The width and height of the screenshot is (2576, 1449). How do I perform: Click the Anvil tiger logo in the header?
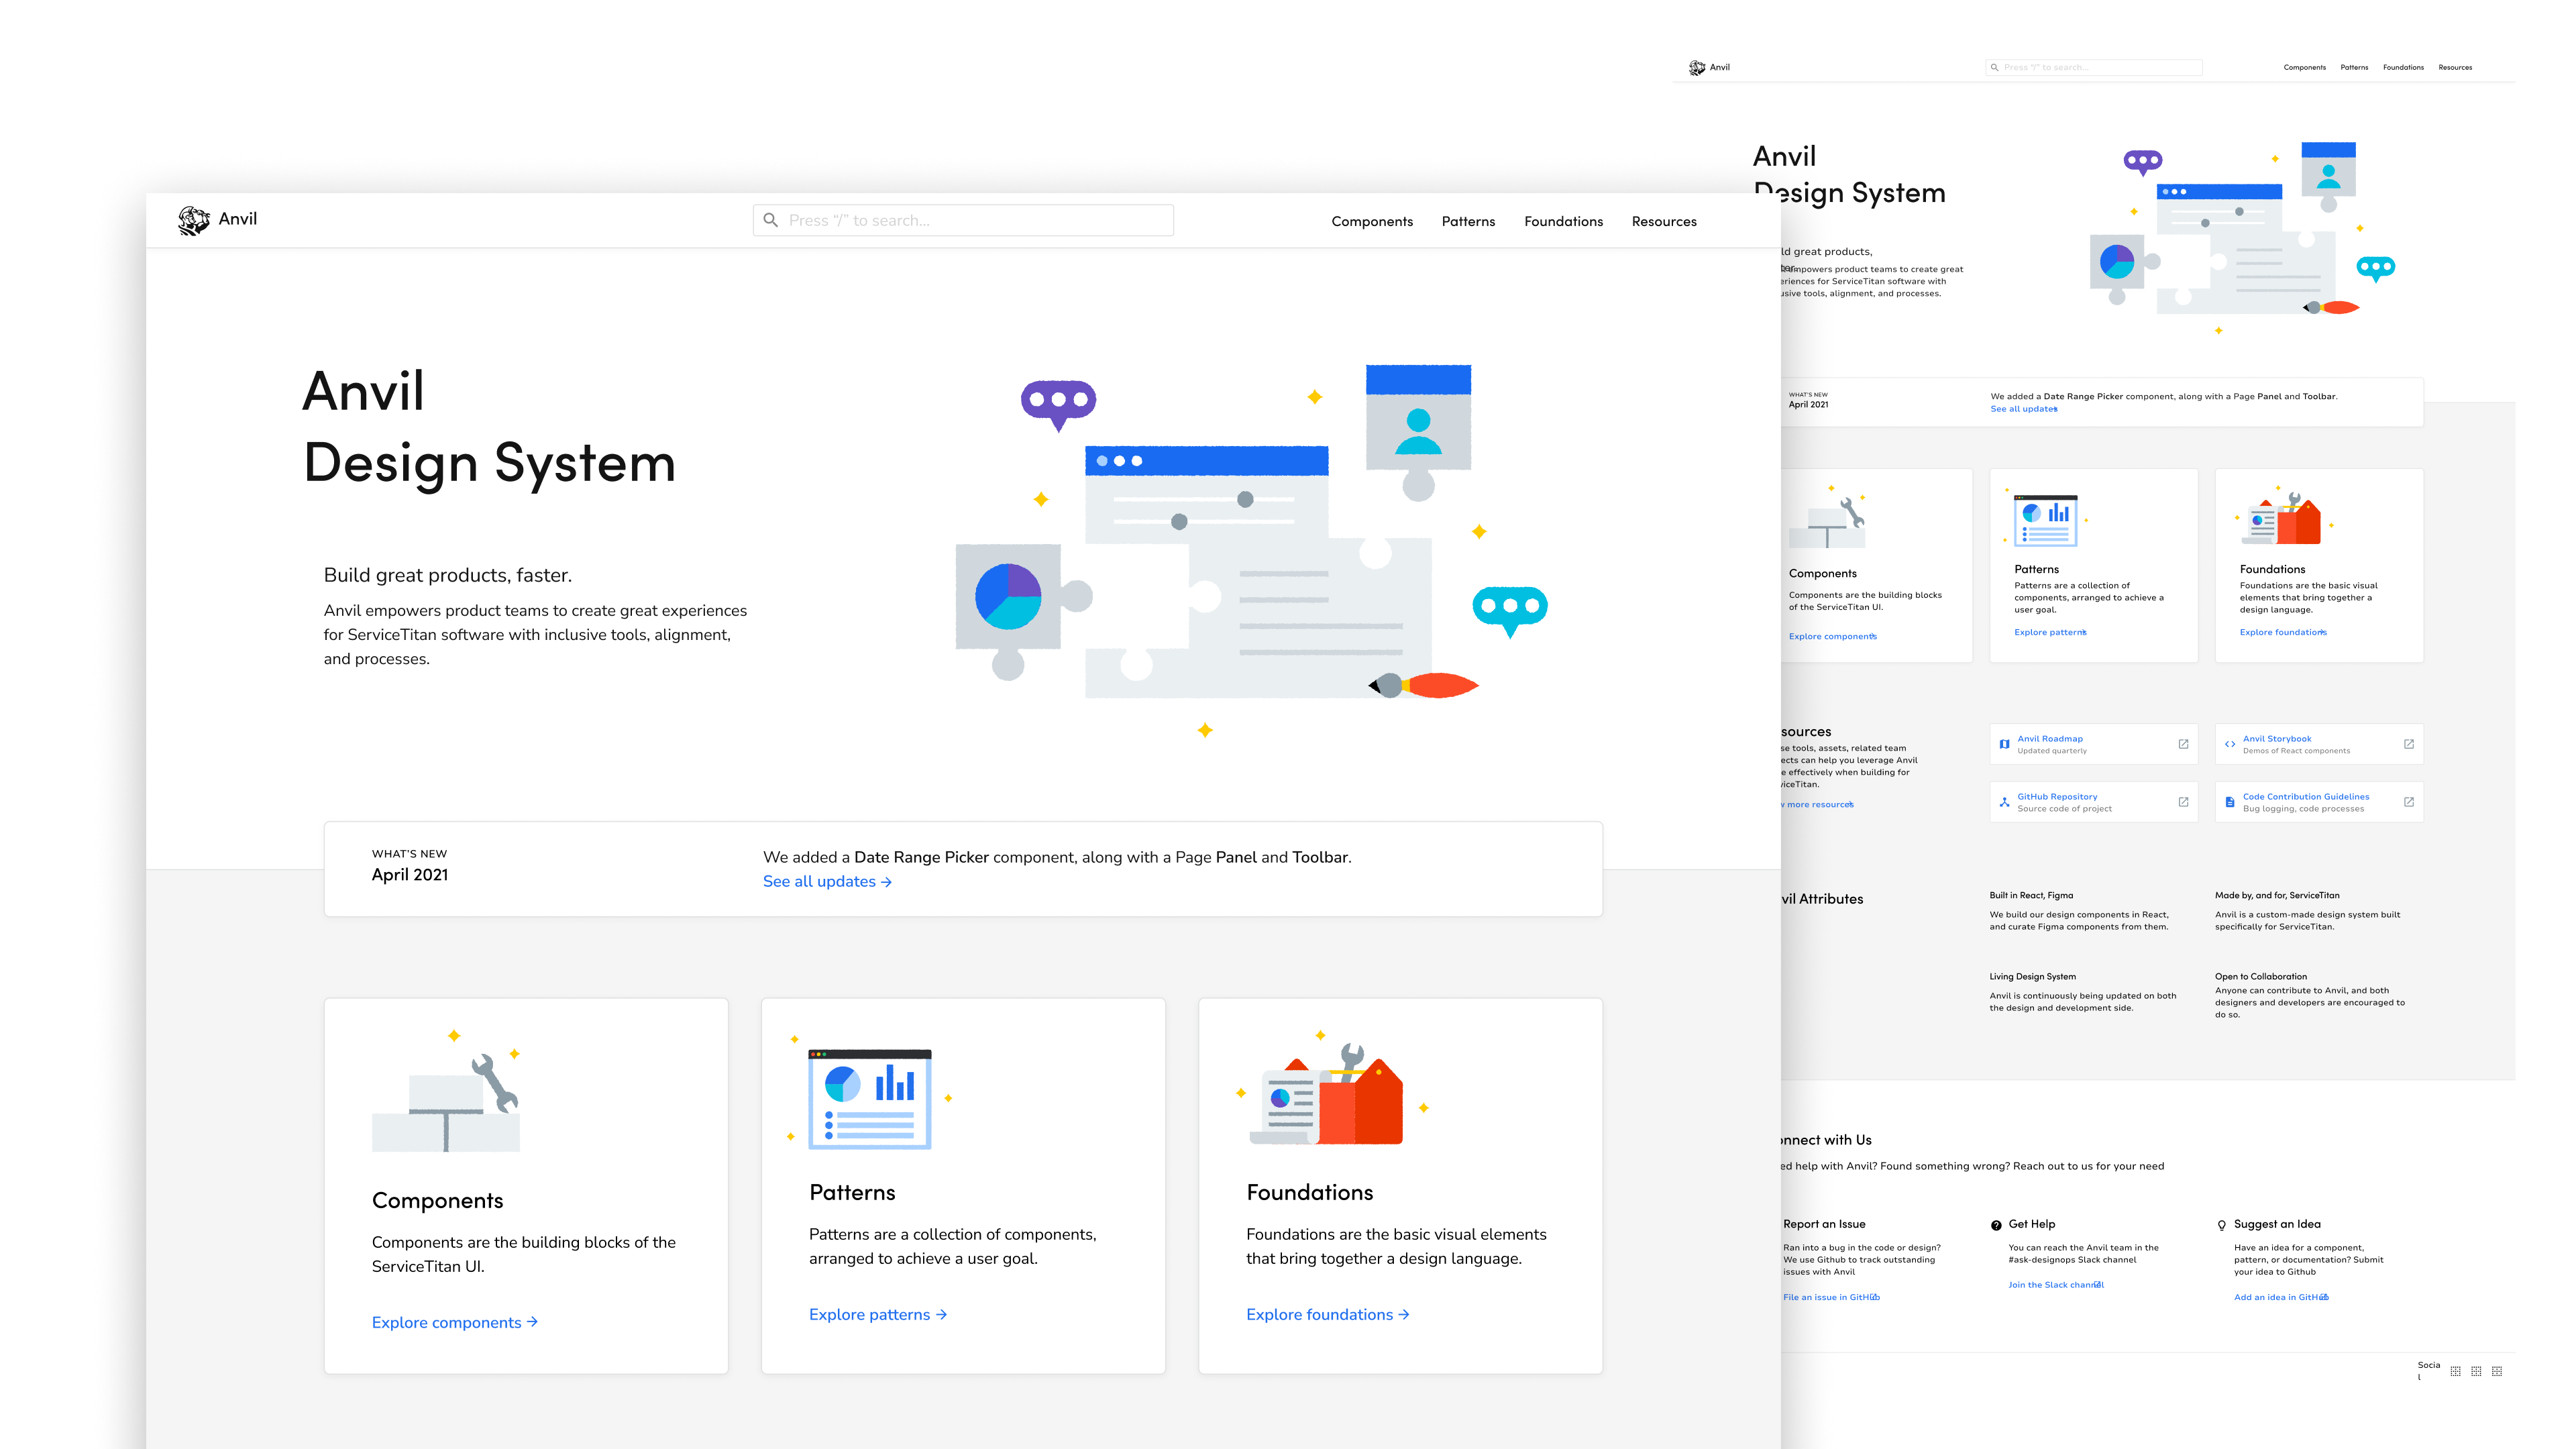pyautogui.click(x=193, y=219)
